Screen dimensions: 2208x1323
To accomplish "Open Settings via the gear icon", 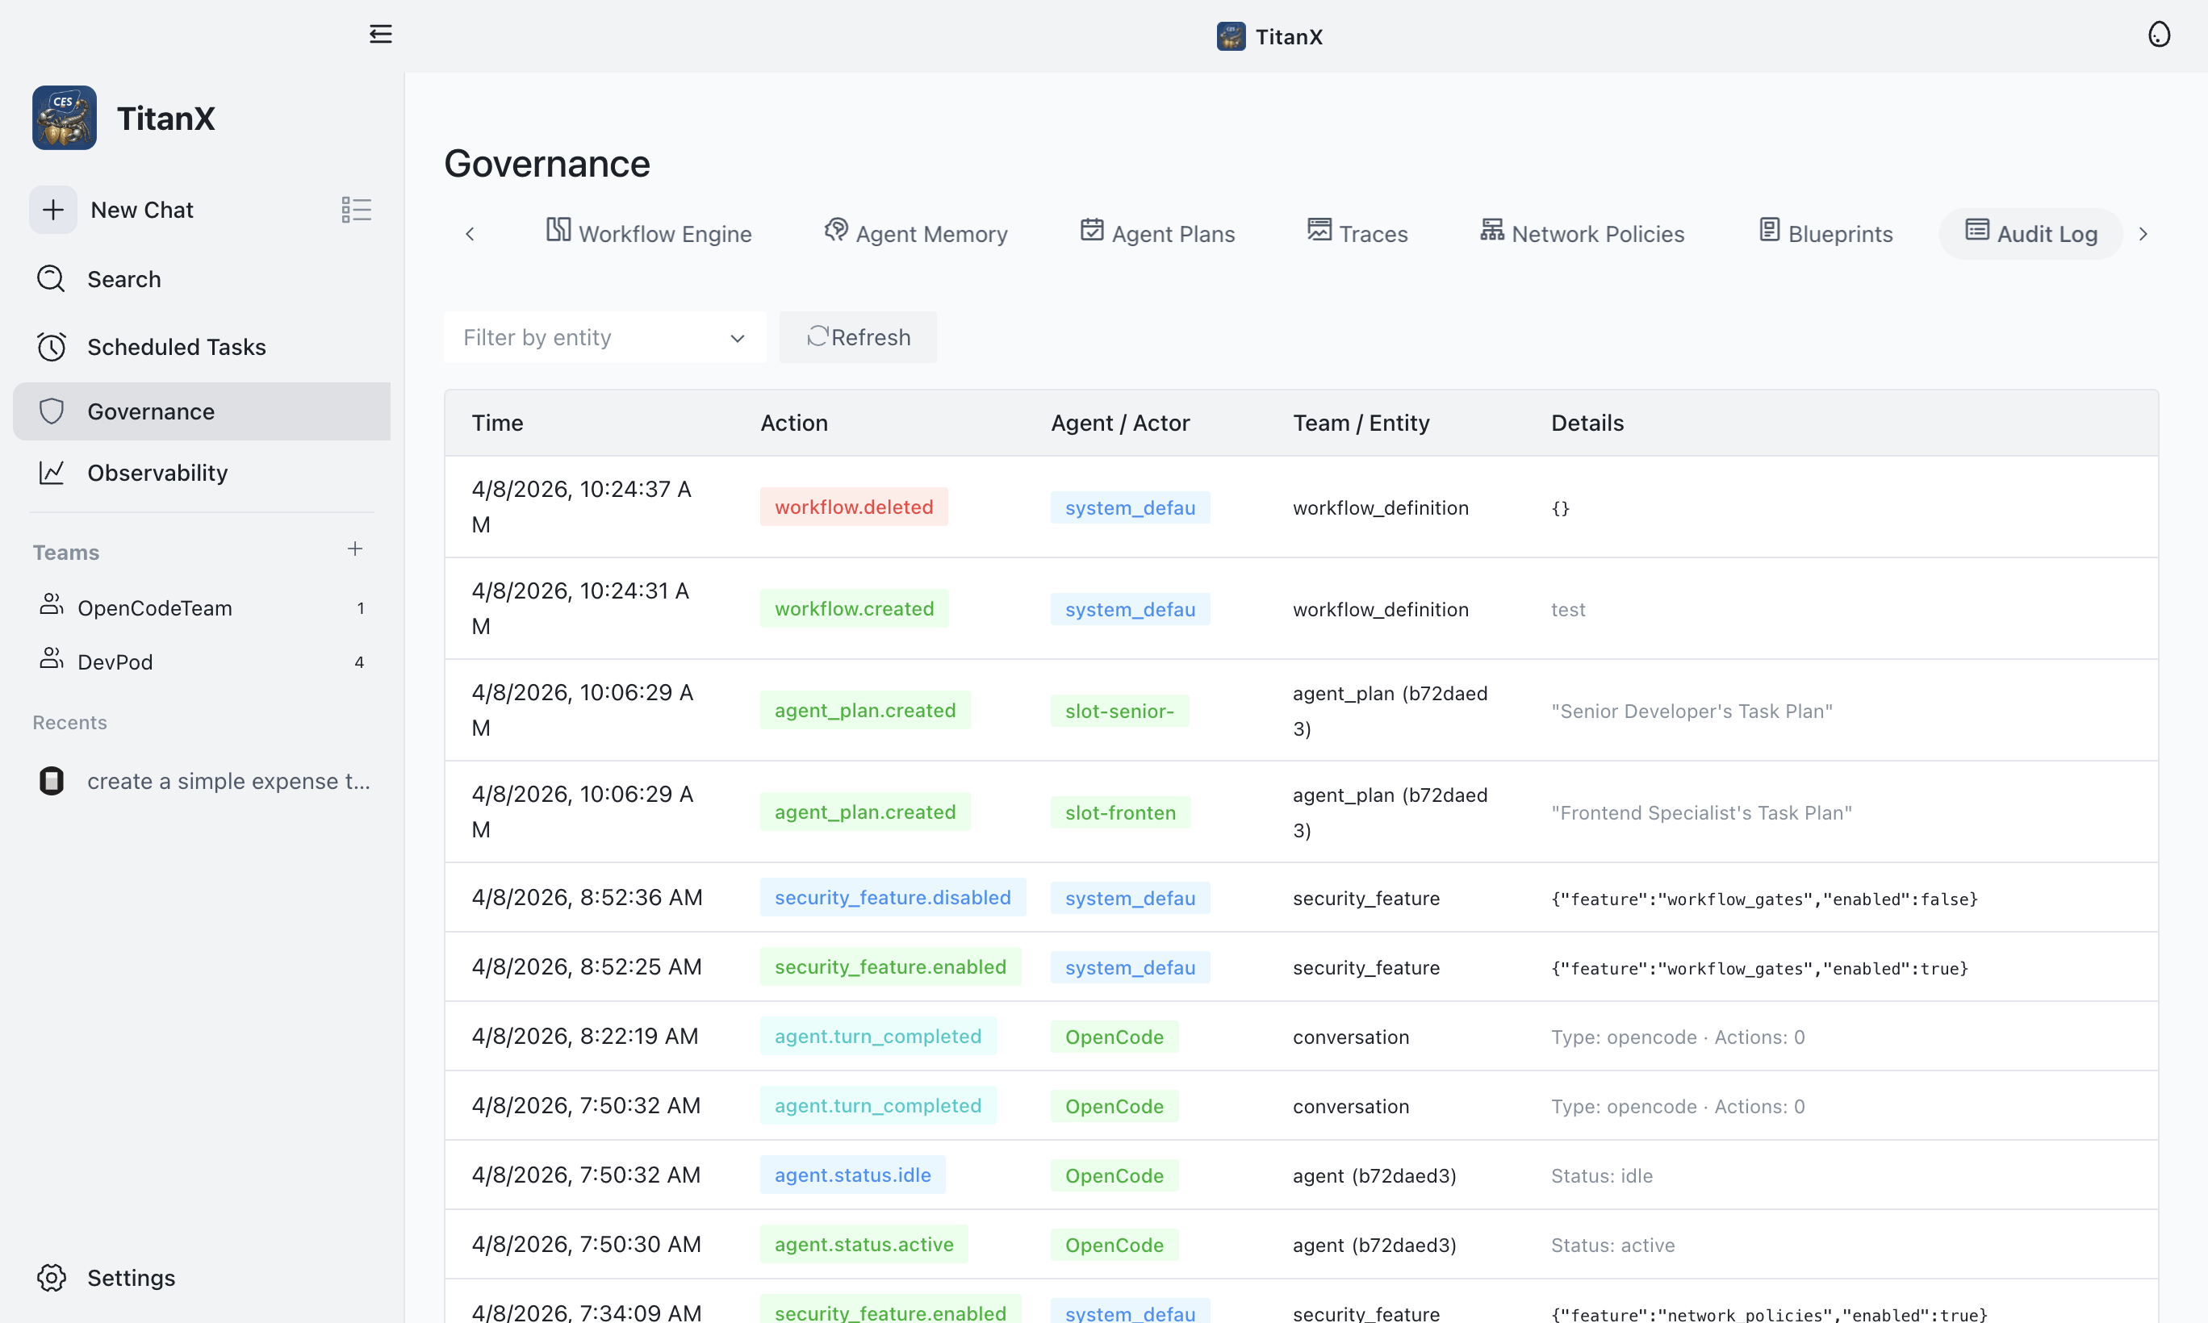I will click(51, 1278).
